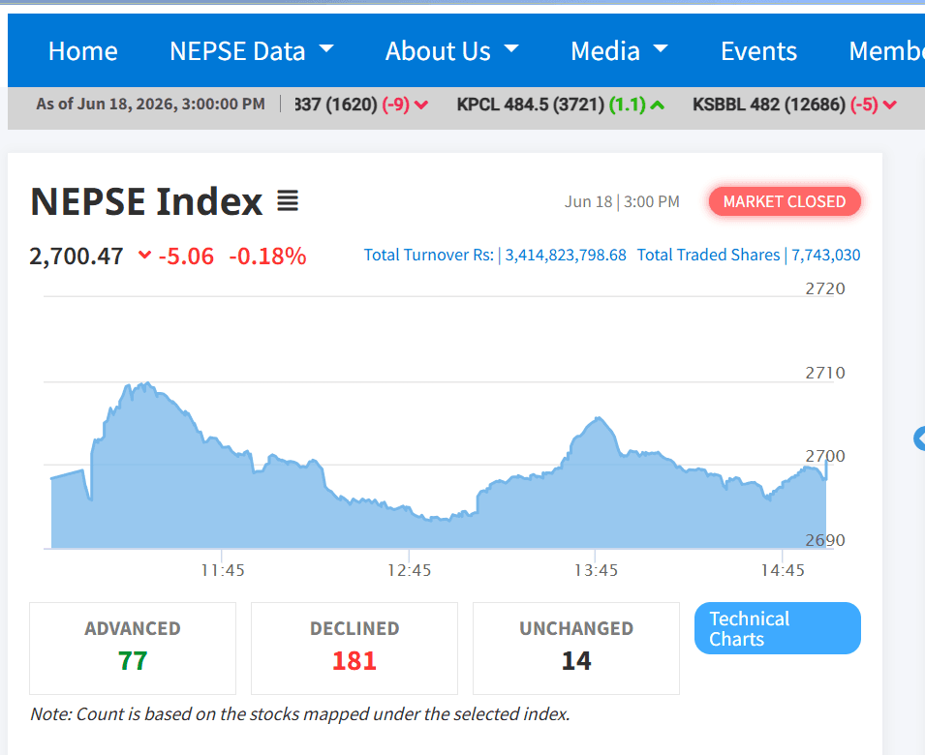Click the blue side panel arrow icon

(919, 438)
